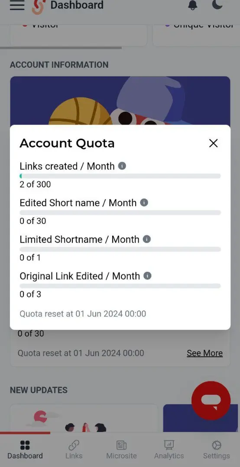The image size is (240, 467).
Task: Close the Account Quota dialog
Action: 214,143
